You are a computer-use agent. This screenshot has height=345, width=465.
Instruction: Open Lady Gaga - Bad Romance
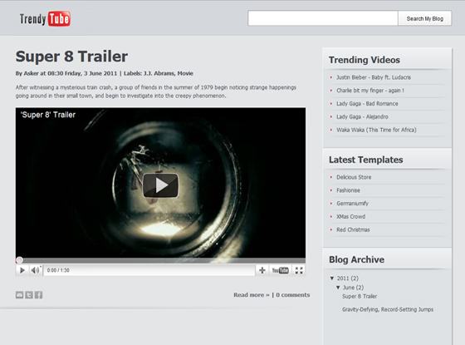(367, 104)
